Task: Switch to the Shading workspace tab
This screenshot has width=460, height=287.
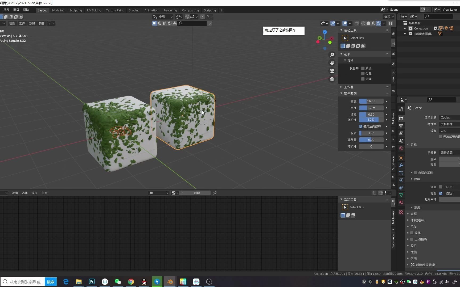Action: (x=134, y=10)
